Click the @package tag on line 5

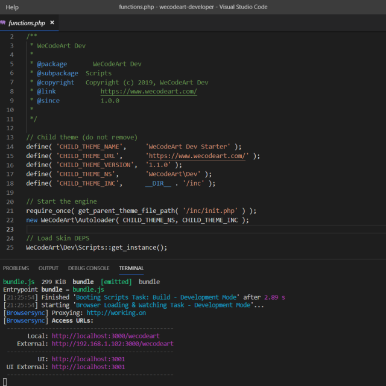click(x=52, y=64)
